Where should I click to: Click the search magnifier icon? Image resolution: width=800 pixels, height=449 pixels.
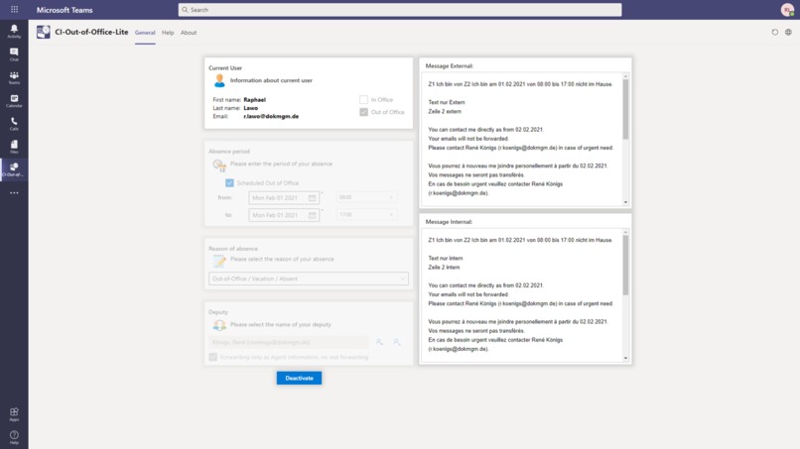point(185,10)
